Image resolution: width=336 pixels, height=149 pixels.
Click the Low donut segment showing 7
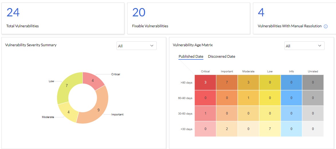(66, 86)
